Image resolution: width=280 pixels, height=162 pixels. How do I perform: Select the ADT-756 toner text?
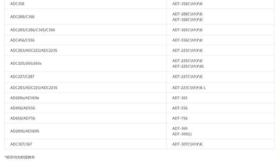[180, 118]
